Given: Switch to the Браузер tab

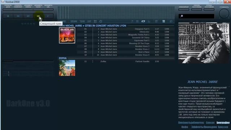Looking at the screenshot, I should click(223, 127).
